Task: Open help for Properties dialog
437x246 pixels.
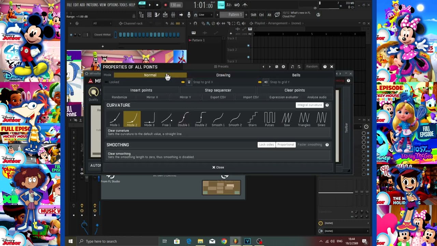Action: tap(325, 67)
